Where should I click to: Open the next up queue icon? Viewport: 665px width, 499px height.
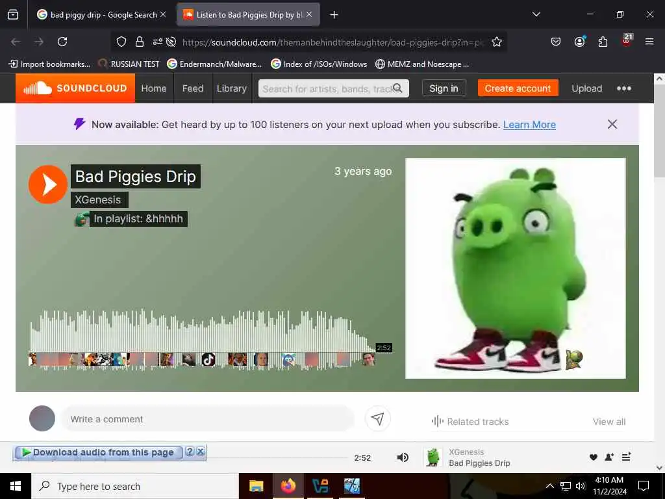point(626,457)
